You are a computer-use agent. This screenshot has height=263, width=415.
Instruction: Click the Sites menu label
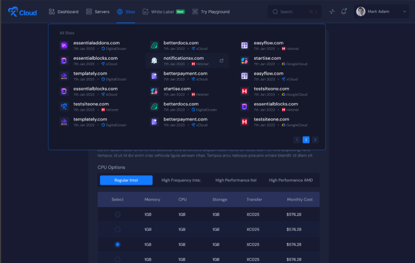click(x=130, y=12)
